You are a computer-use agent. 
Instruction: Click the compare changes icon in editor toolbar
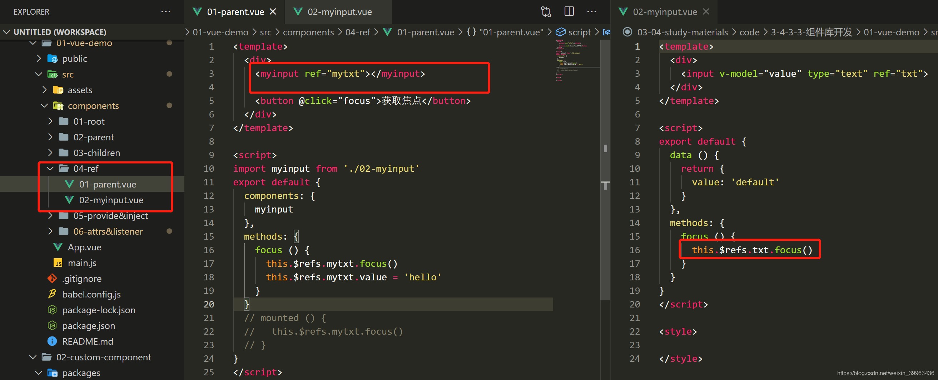click(545, 12)
